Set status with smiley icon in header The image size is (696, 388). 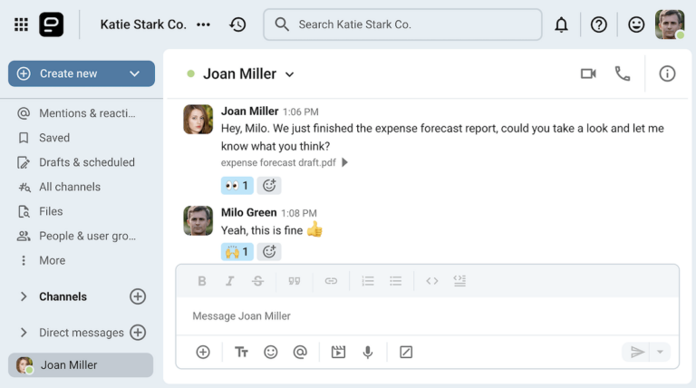636,24
